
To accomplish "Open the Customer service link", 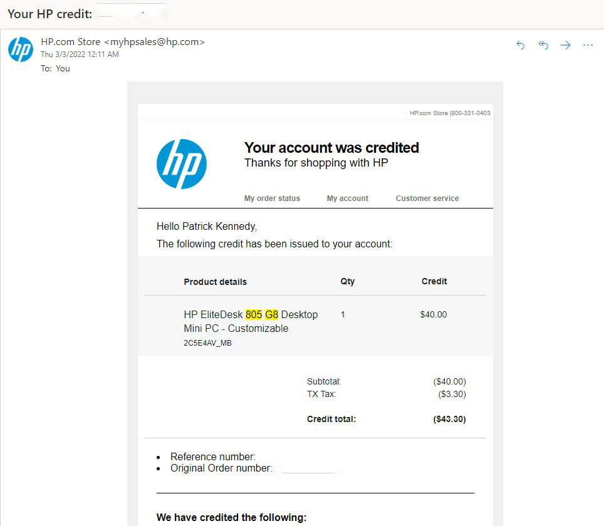I will (427, 199).
